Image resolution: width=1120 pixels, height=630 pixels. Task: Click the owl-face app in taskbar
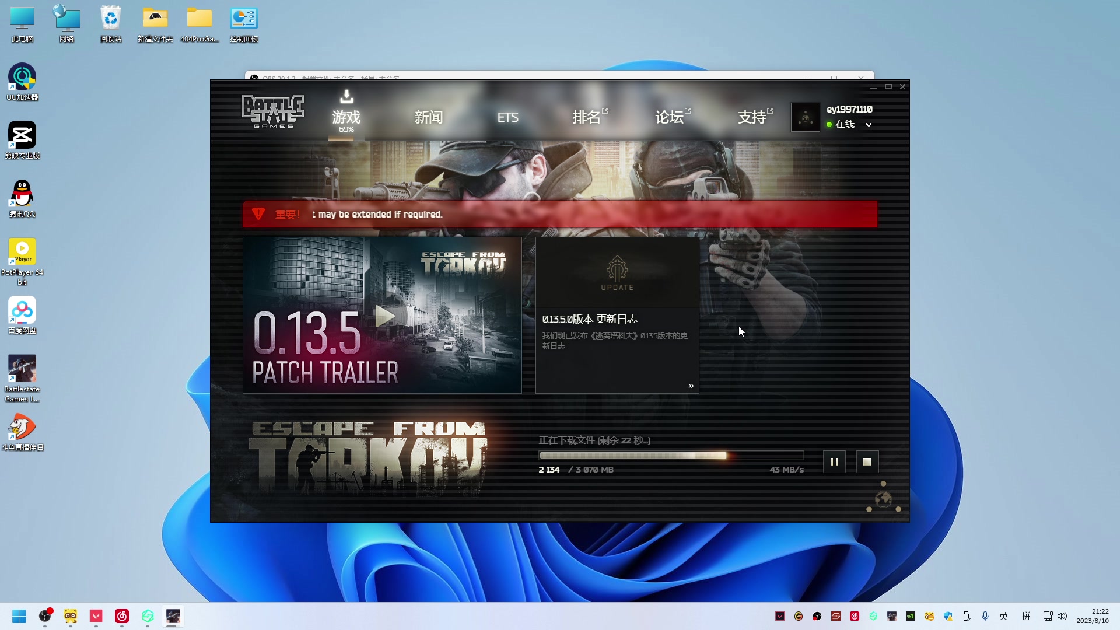(71, 616)
